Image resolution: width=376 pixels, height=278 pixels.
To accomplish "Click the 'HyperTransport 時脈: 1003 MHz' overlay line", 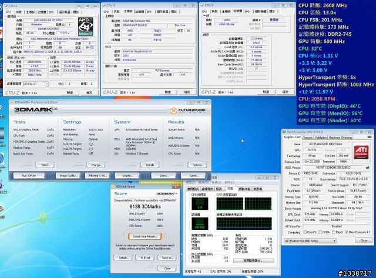I will [x=336, y=85].
